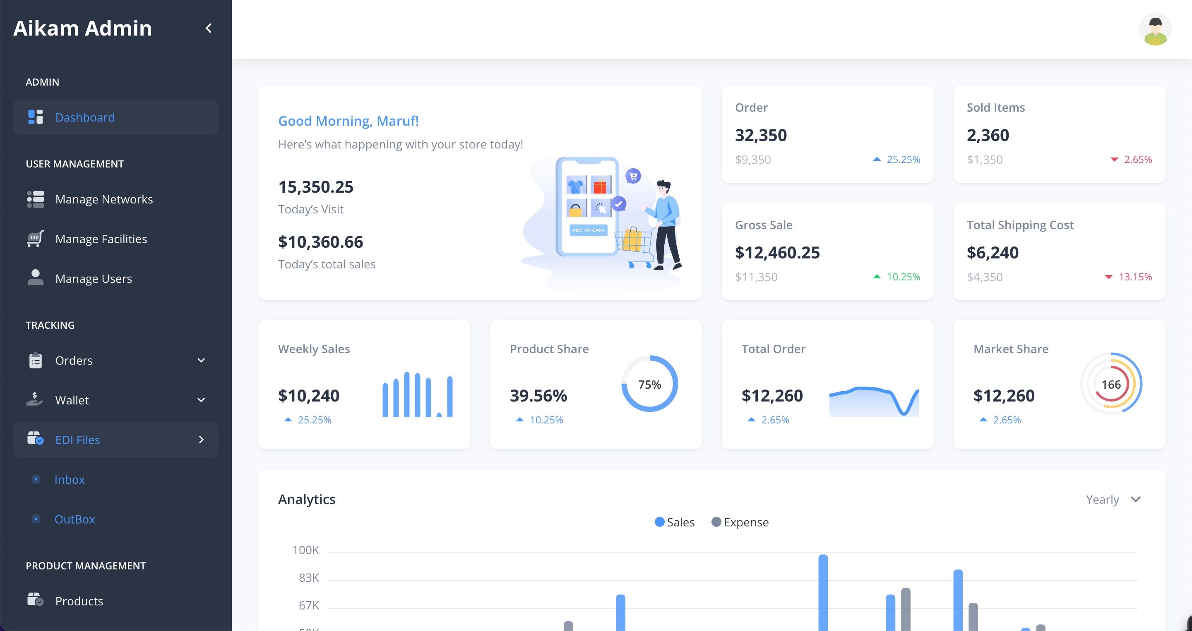Click the Expense legend gray color dot
This screenshot has height=631, width=1192.
point(716,522)
